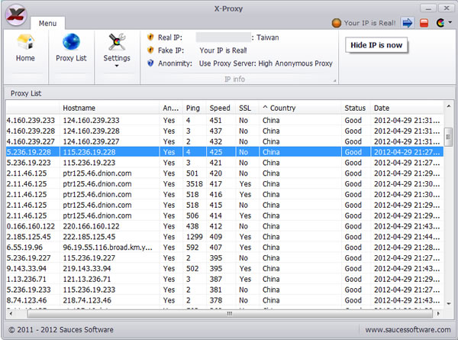The image size is (458, 340).
Task: Click the Settings tools icon
Action: (117, 42)
